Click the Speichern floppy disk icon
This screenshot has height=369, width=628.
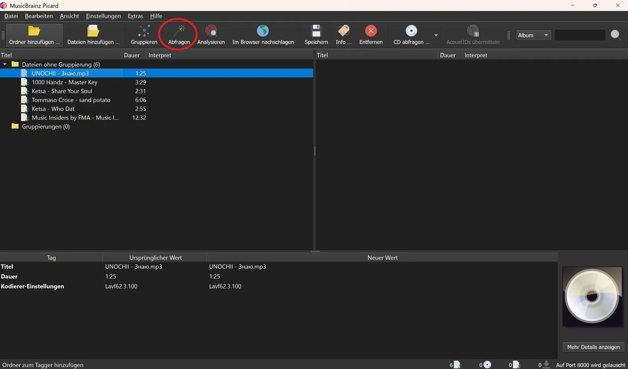click(x=316, y=31)
